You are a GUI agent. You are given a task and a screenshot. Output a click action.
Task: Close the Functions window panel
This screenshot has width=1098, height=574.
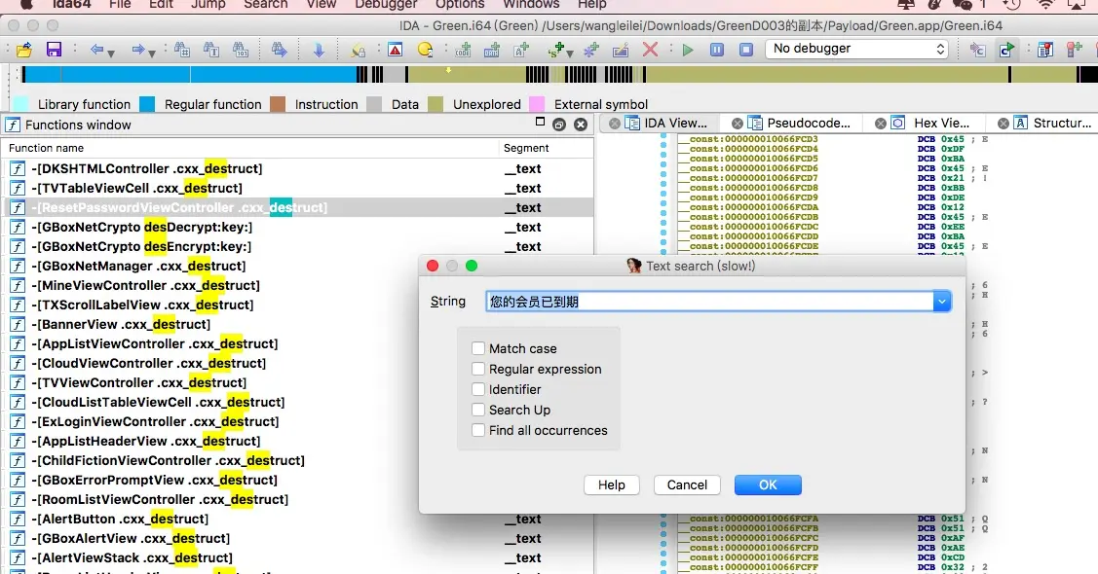tap(581, 125)
